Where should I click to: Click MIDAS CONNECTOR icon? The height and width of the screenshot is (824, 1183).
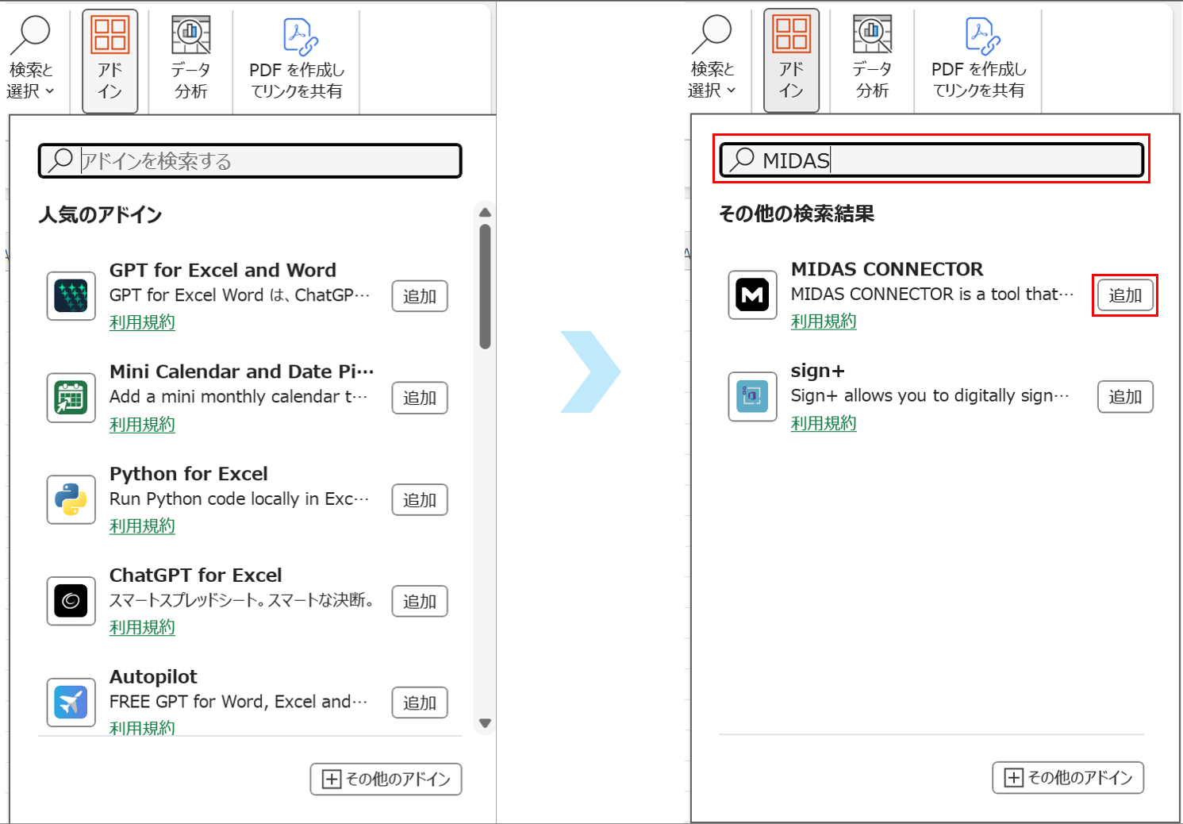pos(753,295)
